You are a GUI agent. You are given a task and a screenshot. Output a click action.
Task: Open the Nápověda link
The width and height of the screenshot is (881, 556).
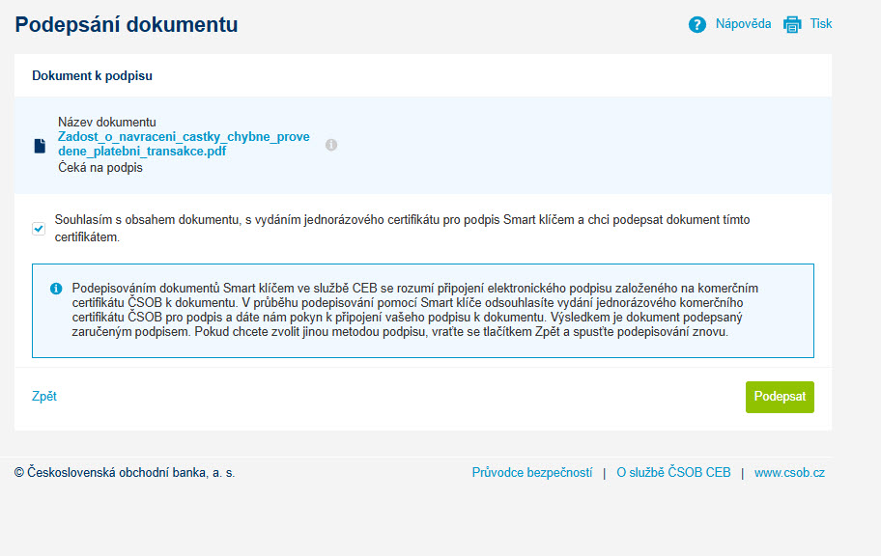pos(743,24)
